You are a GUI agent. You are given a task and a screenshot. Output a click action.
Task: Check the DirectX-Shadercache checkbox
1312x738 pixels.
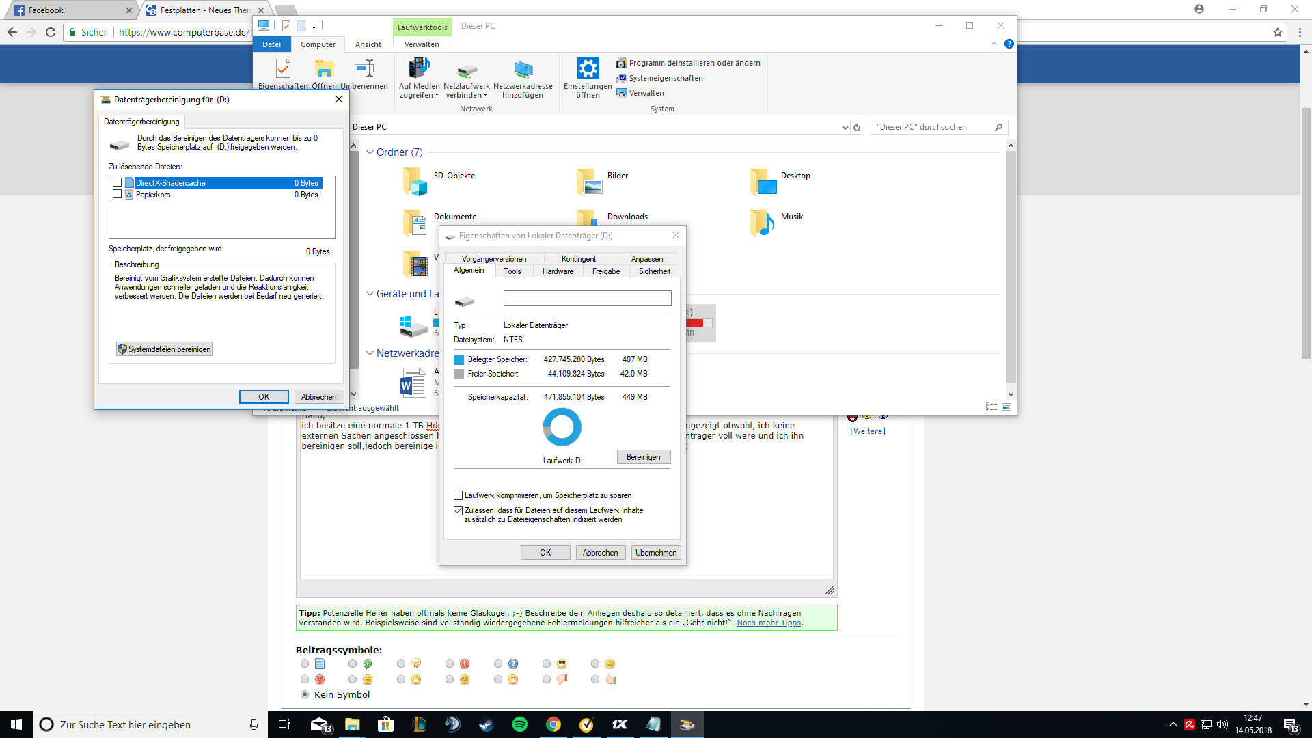tap(118, 182)
